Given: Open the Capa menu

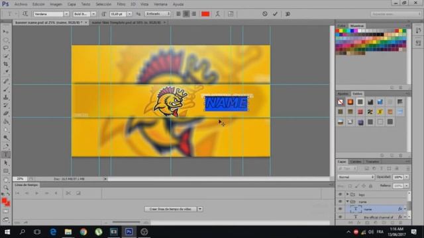Looking at the screenshot, I should pos(72,4).
